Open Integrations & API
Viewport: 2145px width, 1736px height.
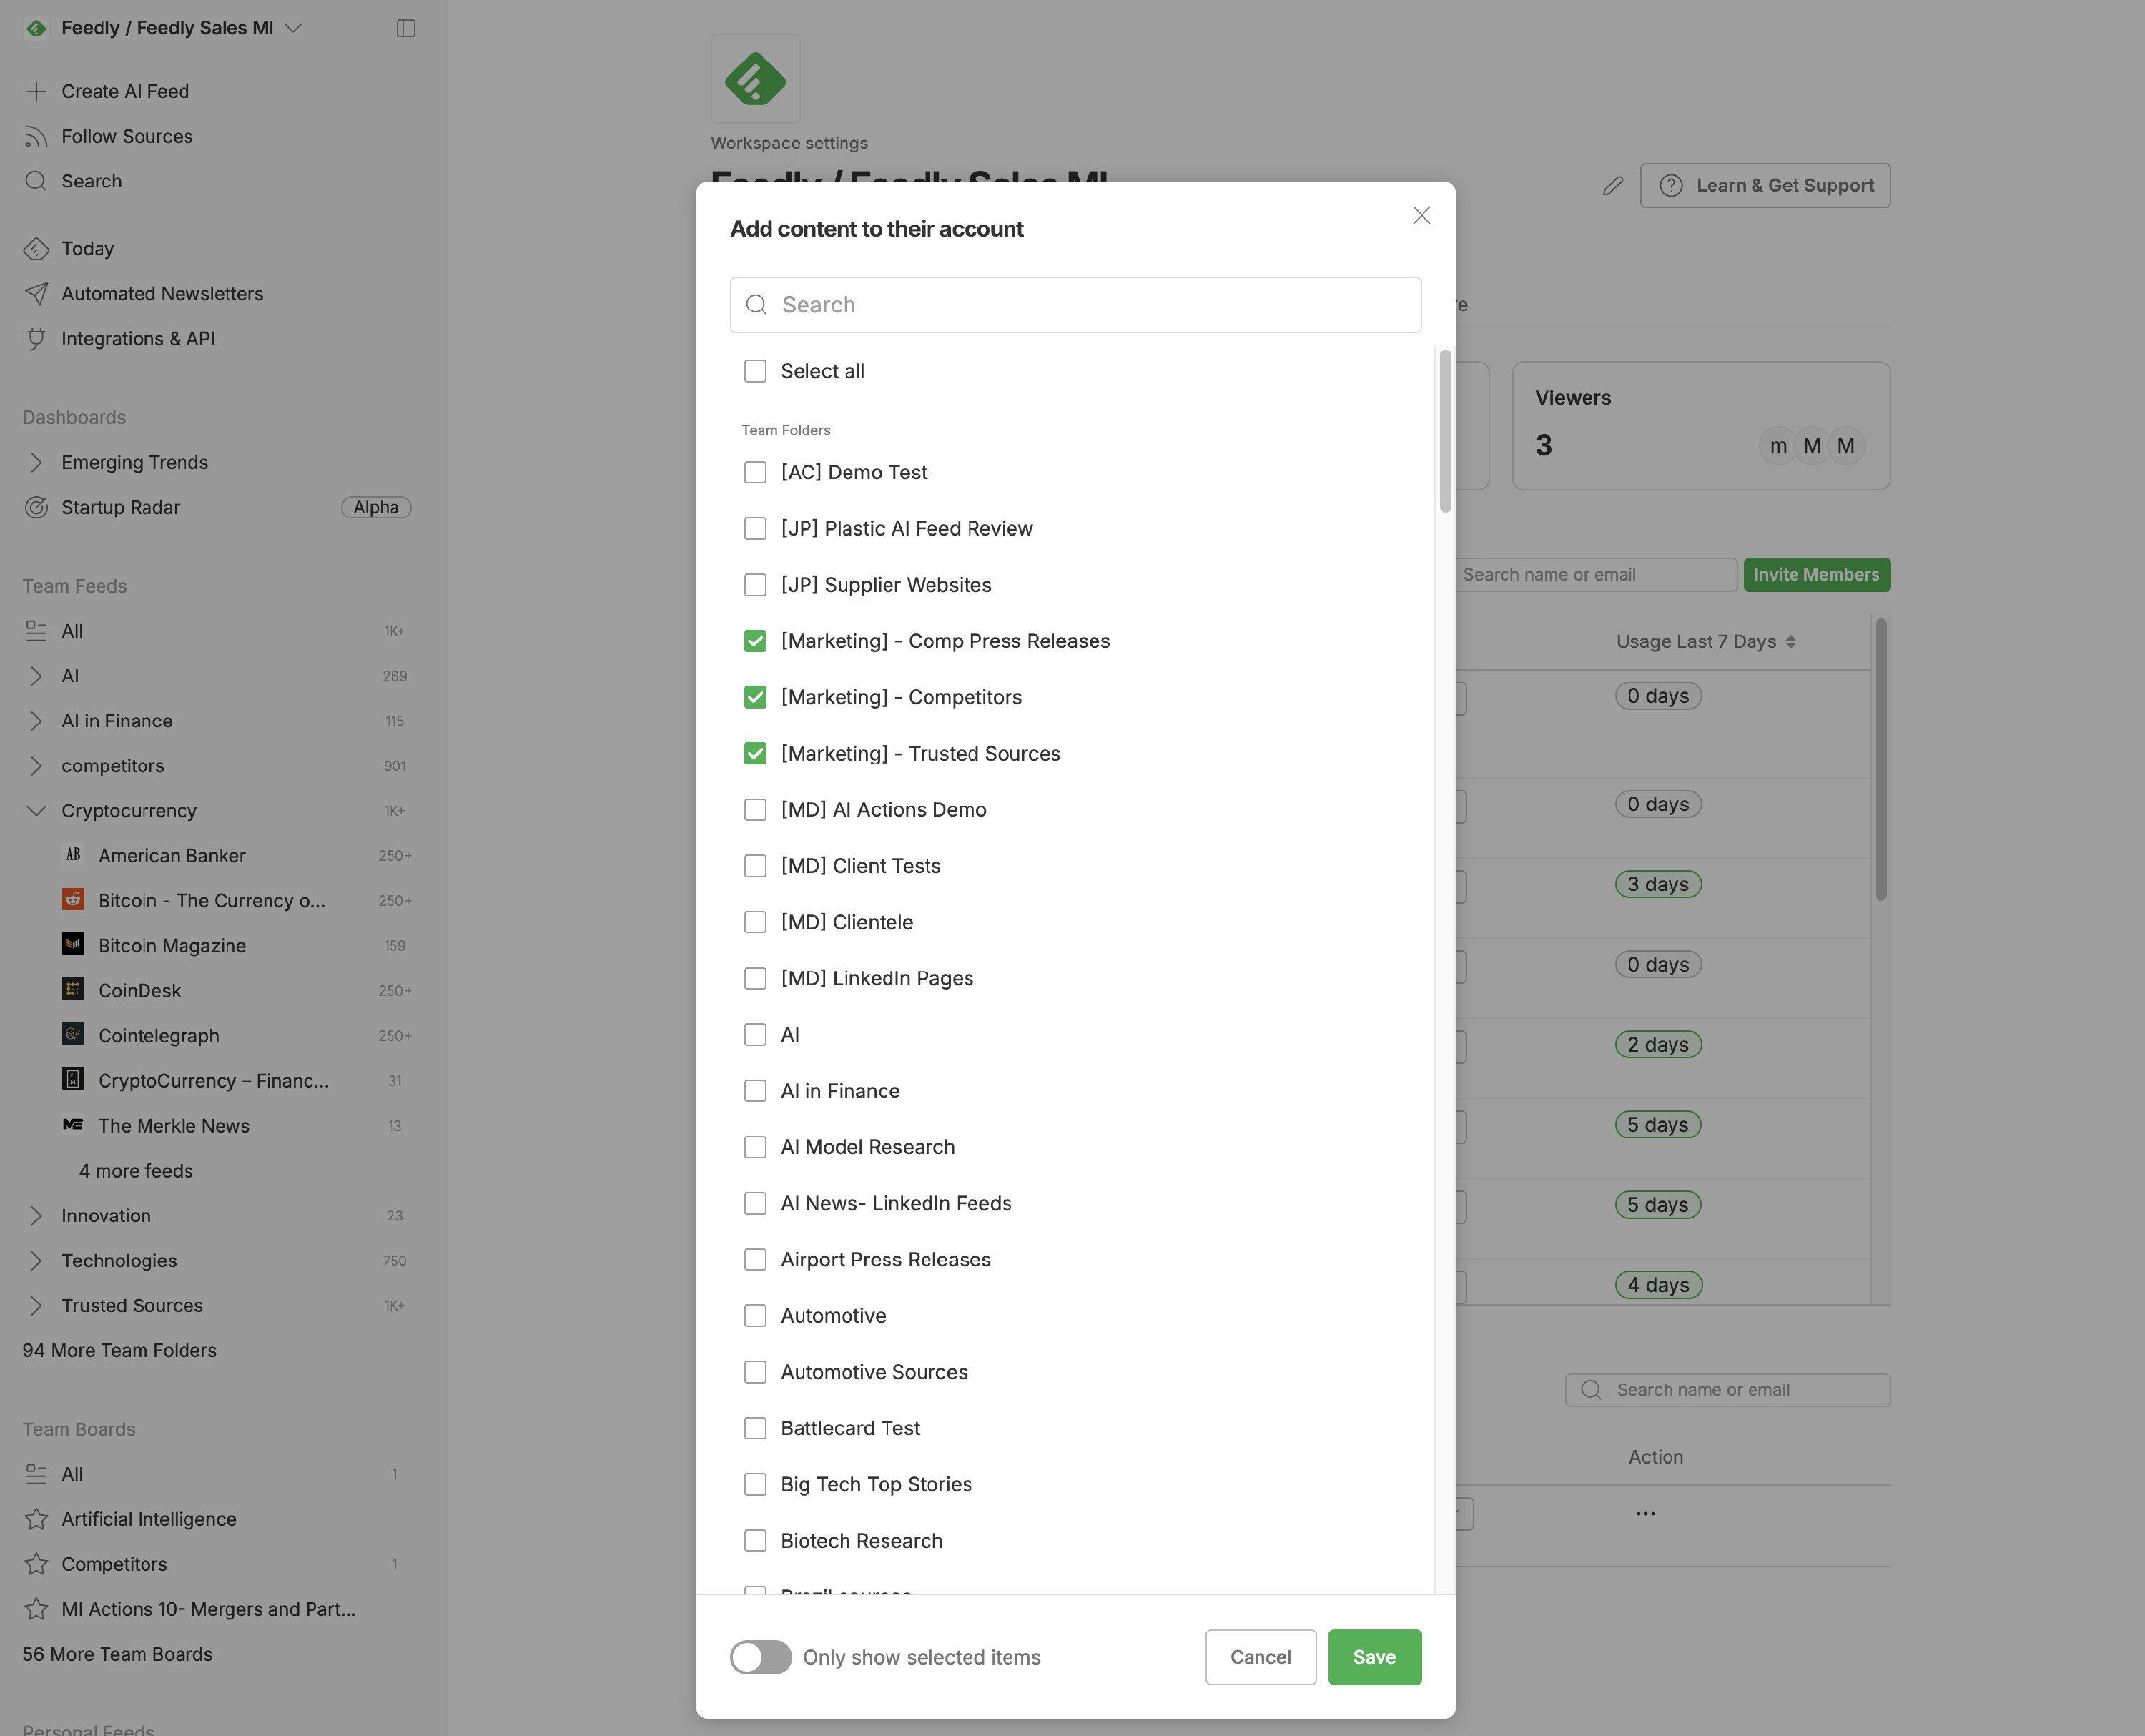click(x=138, y=338)
